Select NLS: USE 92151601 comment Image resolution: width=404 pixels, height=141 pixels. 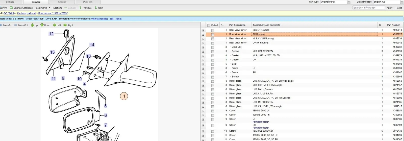point(263,131)
